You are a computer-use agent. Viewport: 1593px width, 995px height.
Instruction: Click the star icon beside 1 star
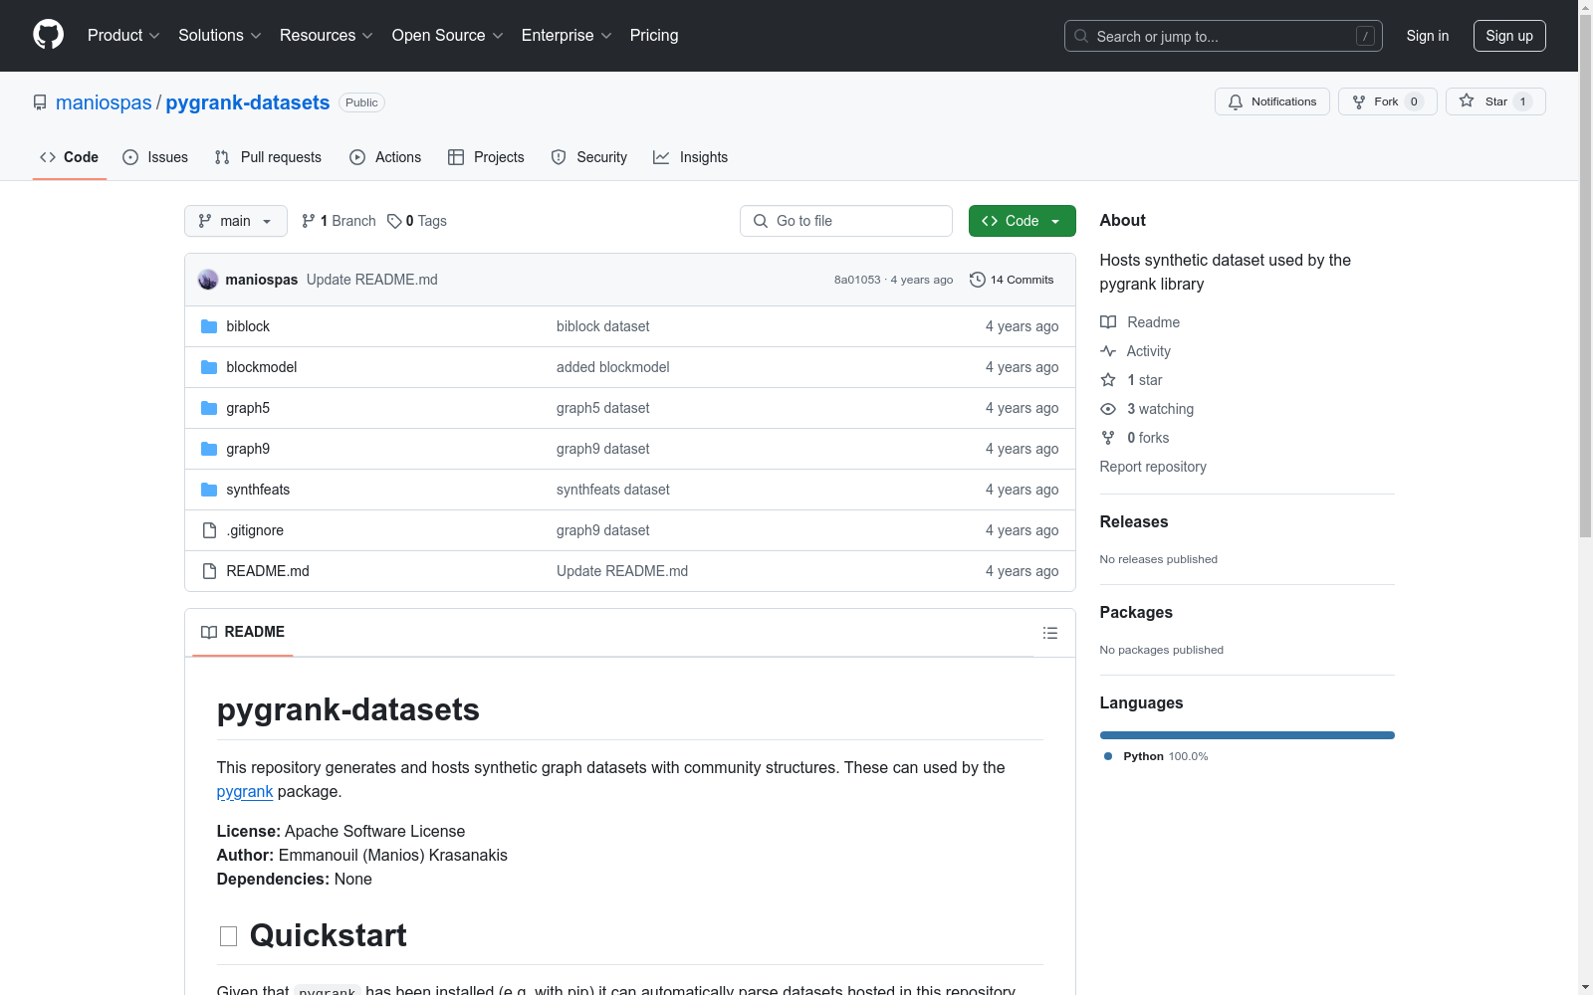click(1108, 380)
